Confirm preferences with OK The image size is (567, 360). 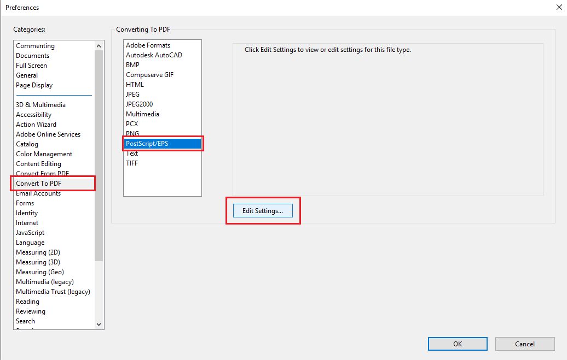(458, 344)
